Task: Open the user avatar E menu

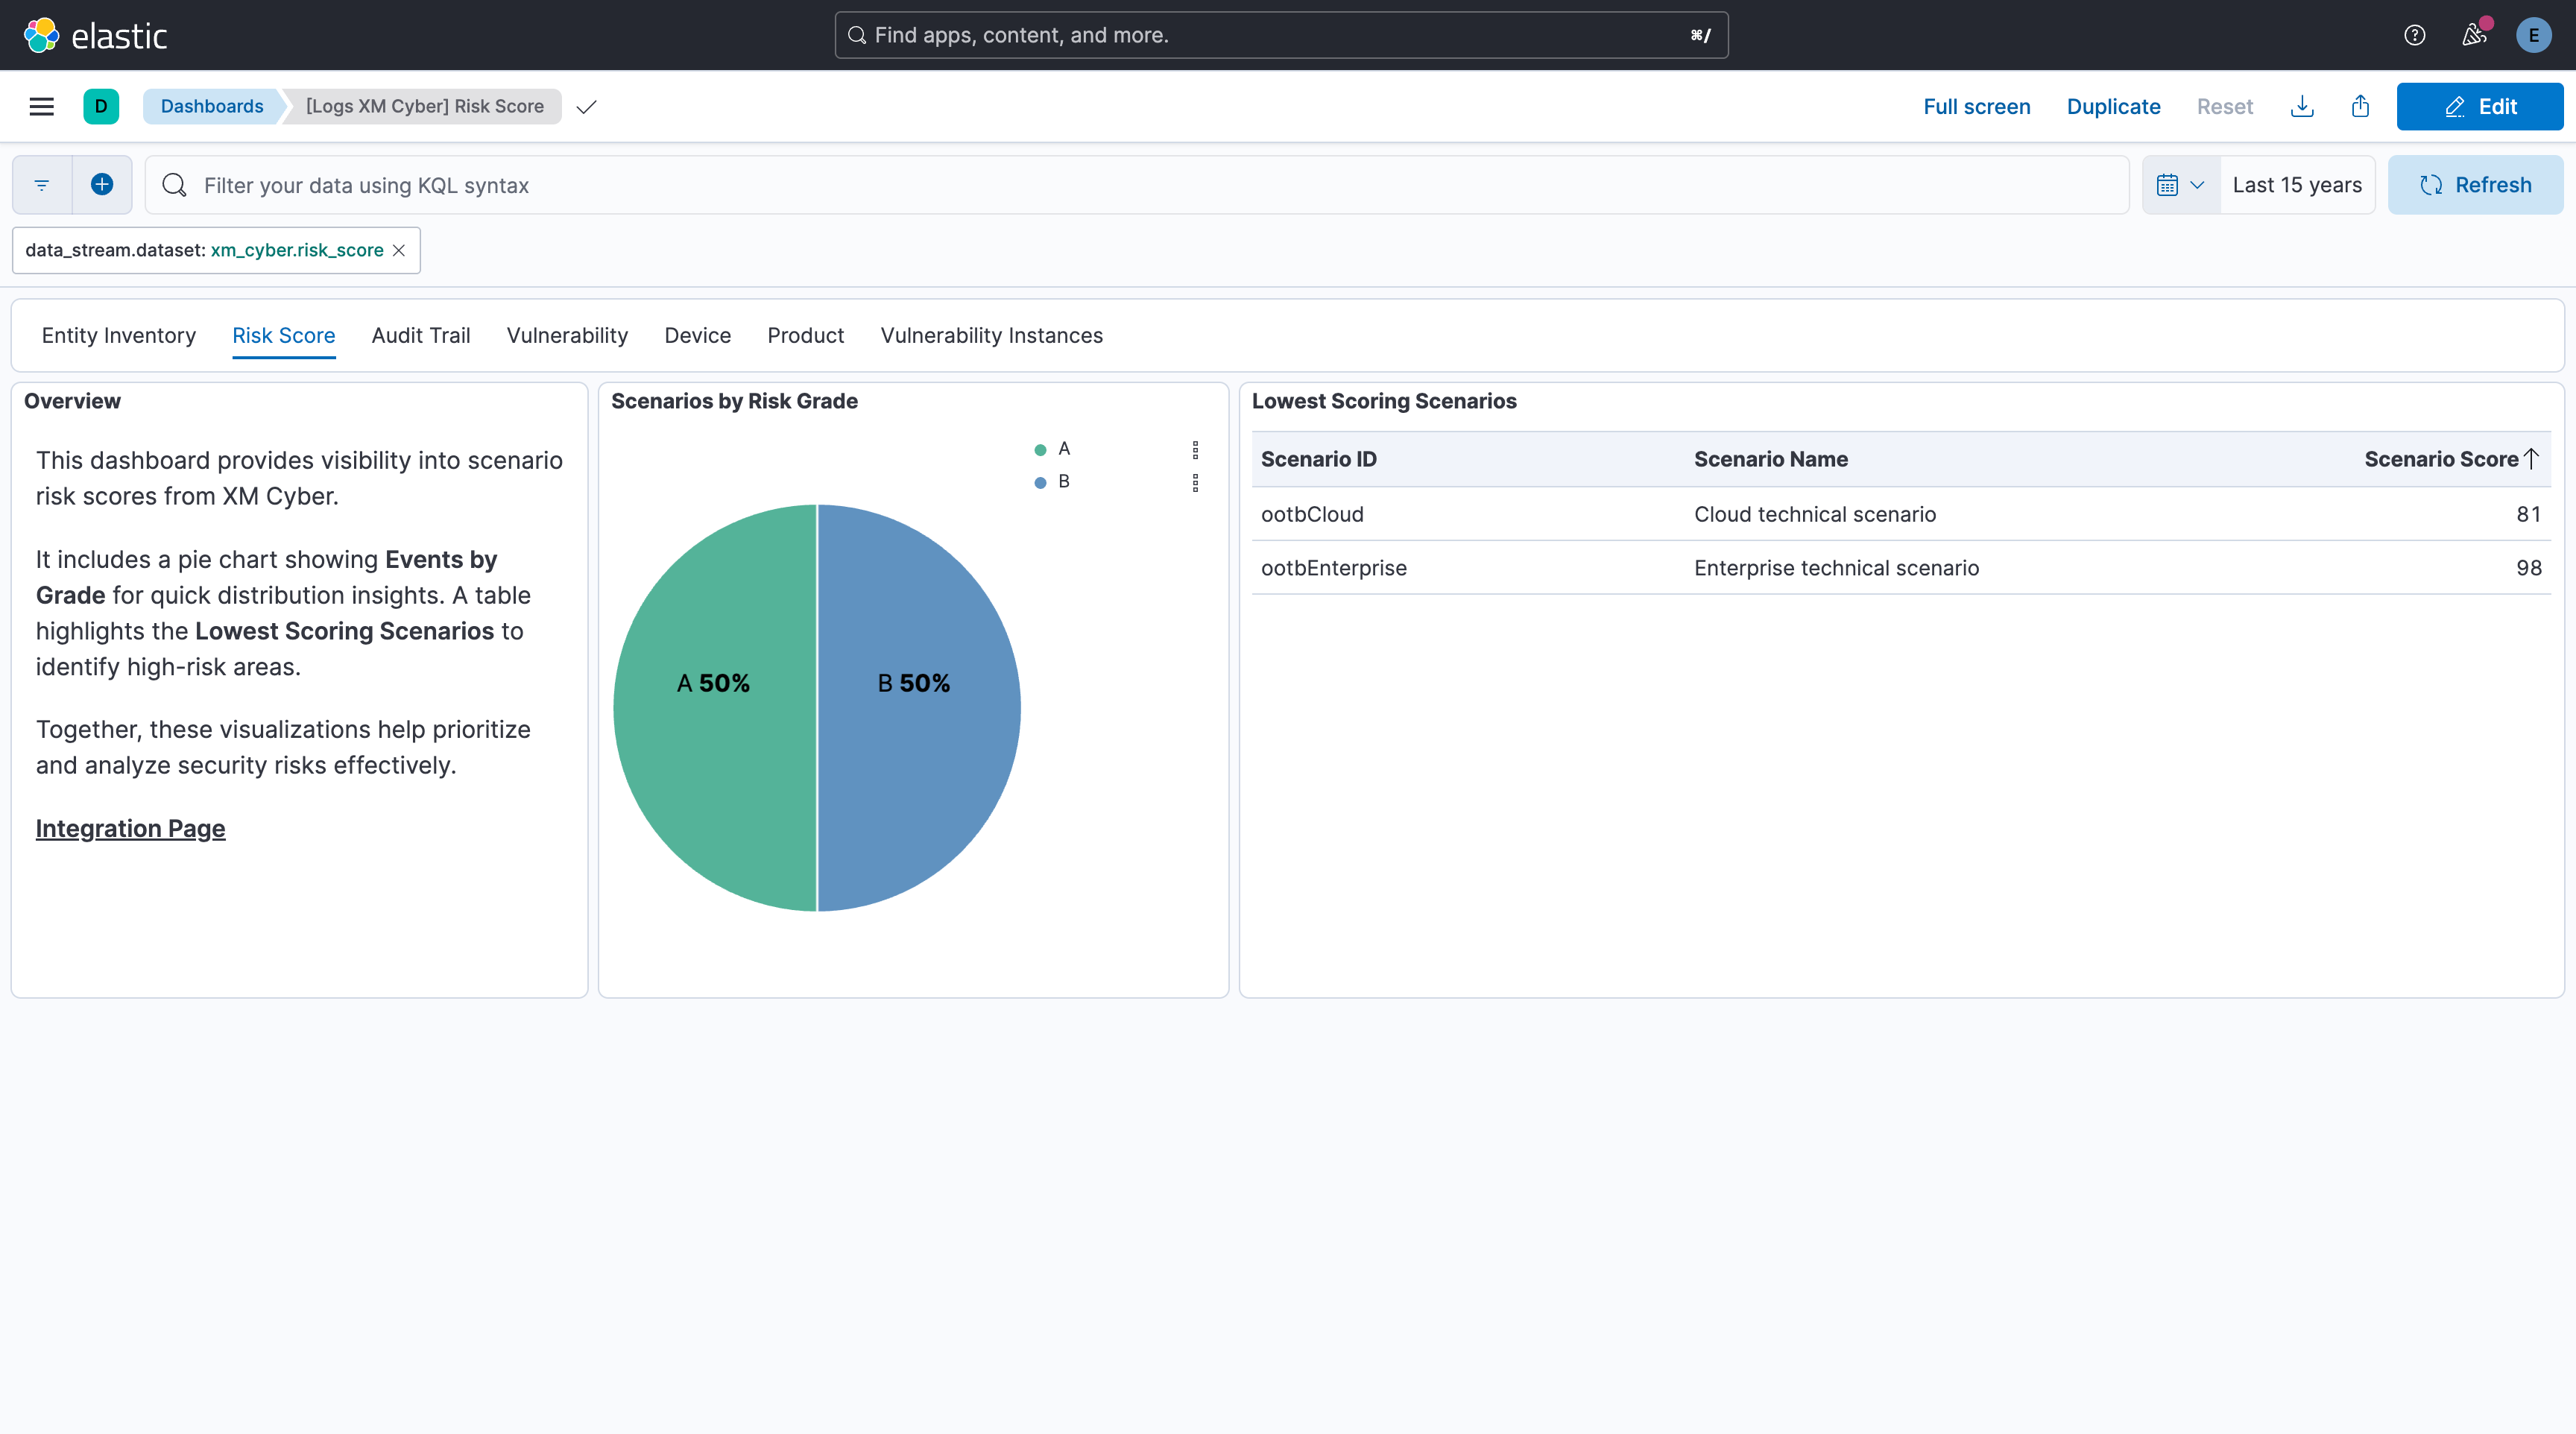Action: click(2533, 35)
